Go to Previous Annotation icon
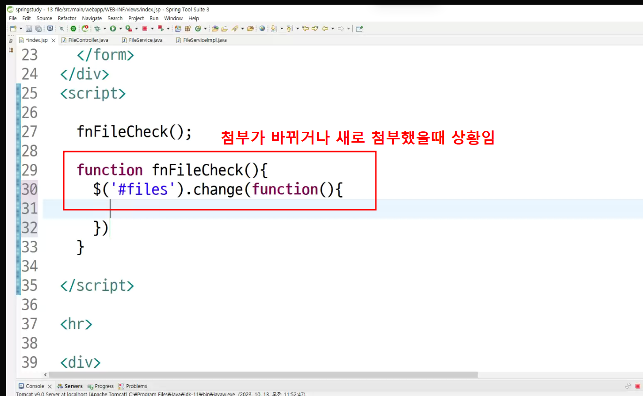 [x=289, y=29]
